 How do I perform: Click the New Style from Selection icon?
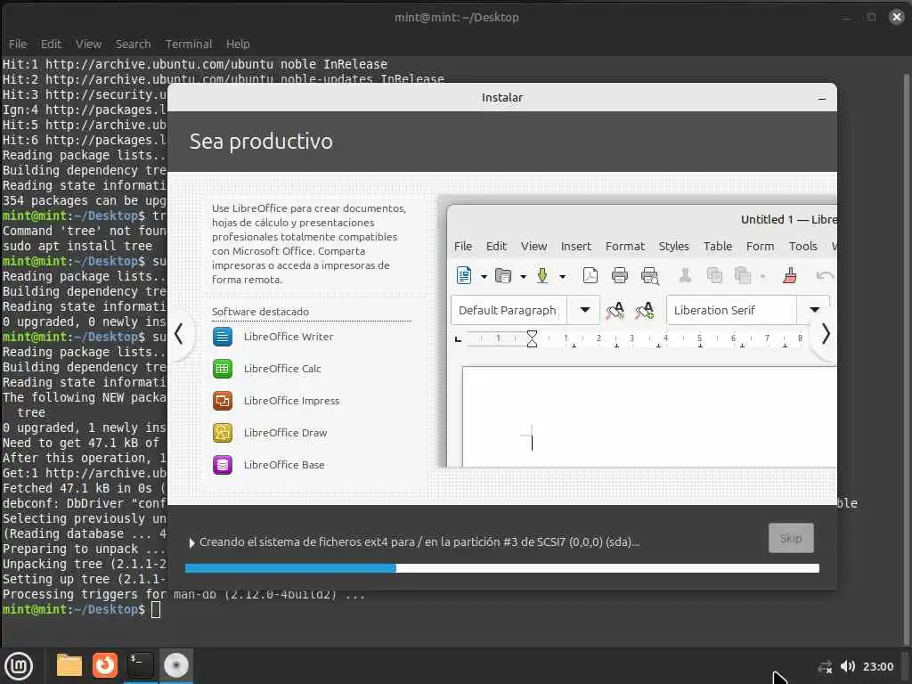(645, 311)
